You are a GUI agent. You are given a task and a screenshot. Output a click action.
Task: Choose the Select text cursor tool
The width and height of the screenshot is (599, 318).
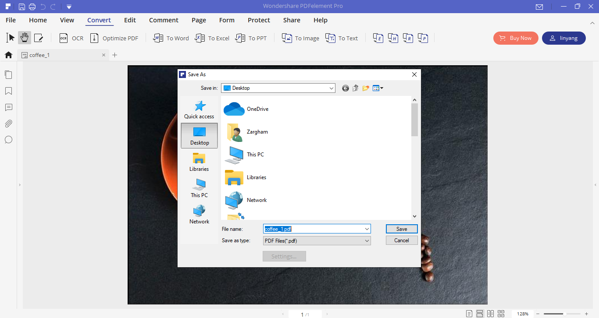[11, 38]
